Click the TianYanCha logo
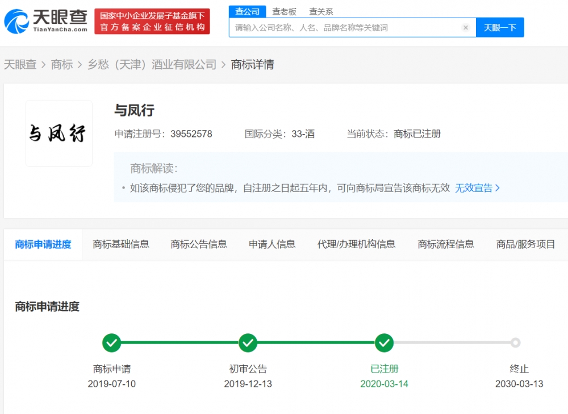 click(46, 22)
